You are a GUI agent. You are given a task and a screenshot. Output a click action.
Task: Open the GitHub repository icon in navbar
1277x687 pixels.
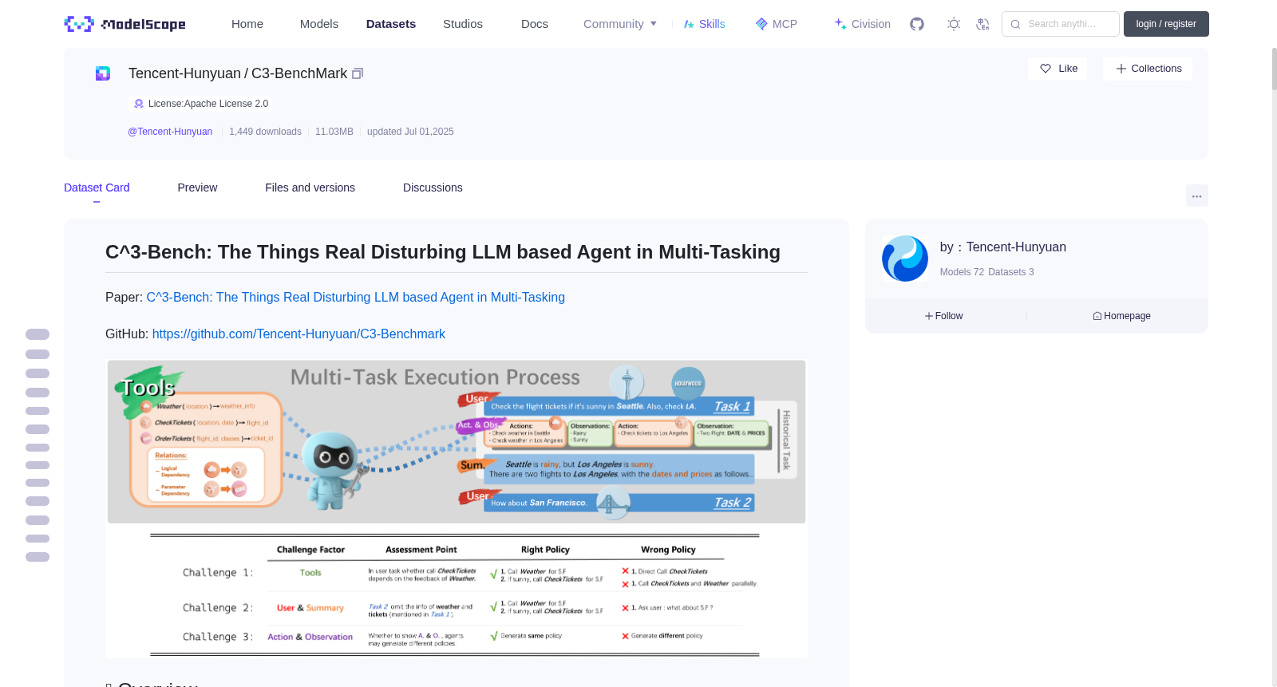coord(917,24)
